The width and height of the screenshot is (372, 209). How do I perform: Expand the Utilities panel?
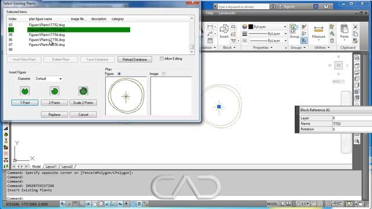pos(322,48)
